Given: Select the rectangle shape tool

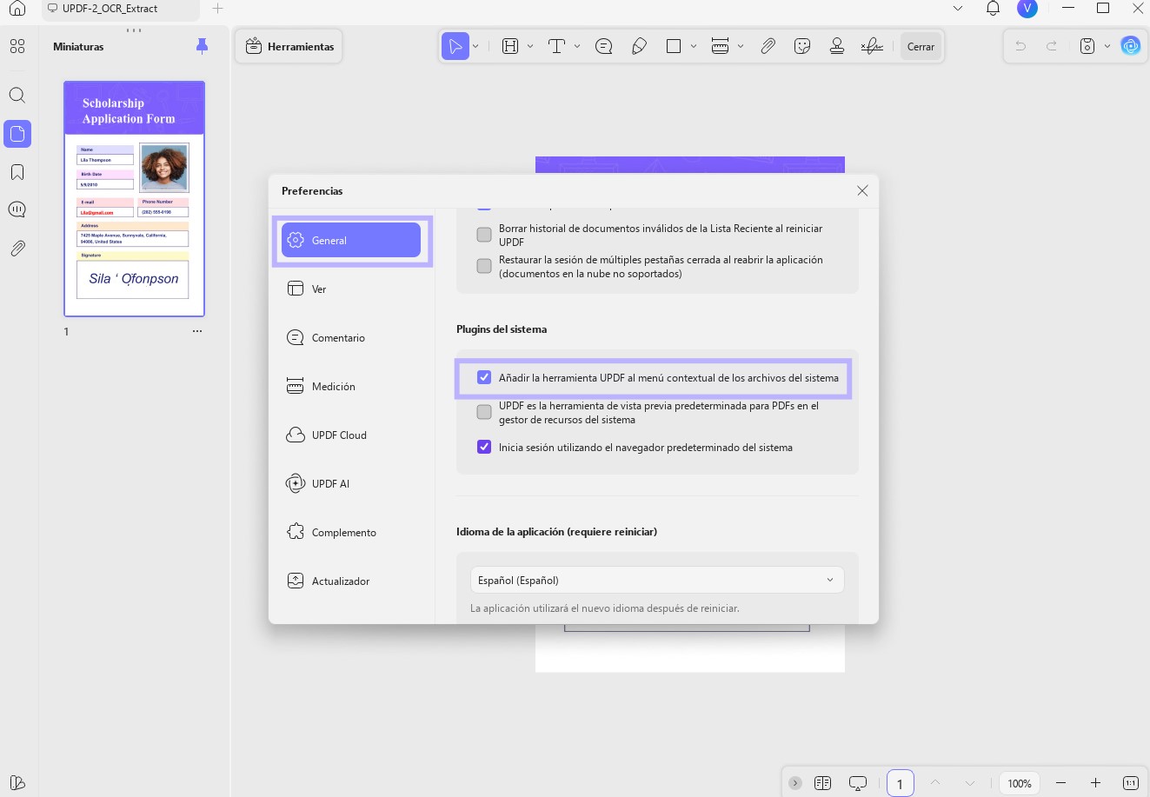Looking at the screenshot, I should click(x=674, y=47).
